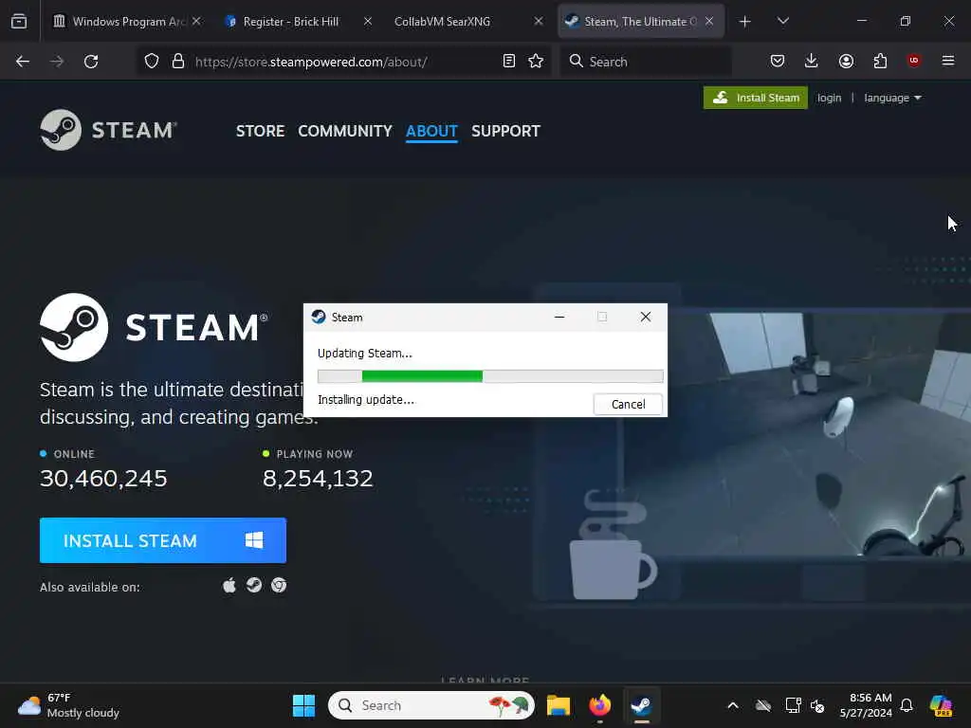Click the URL address field
971x728 pixels.
click(343, 62)
